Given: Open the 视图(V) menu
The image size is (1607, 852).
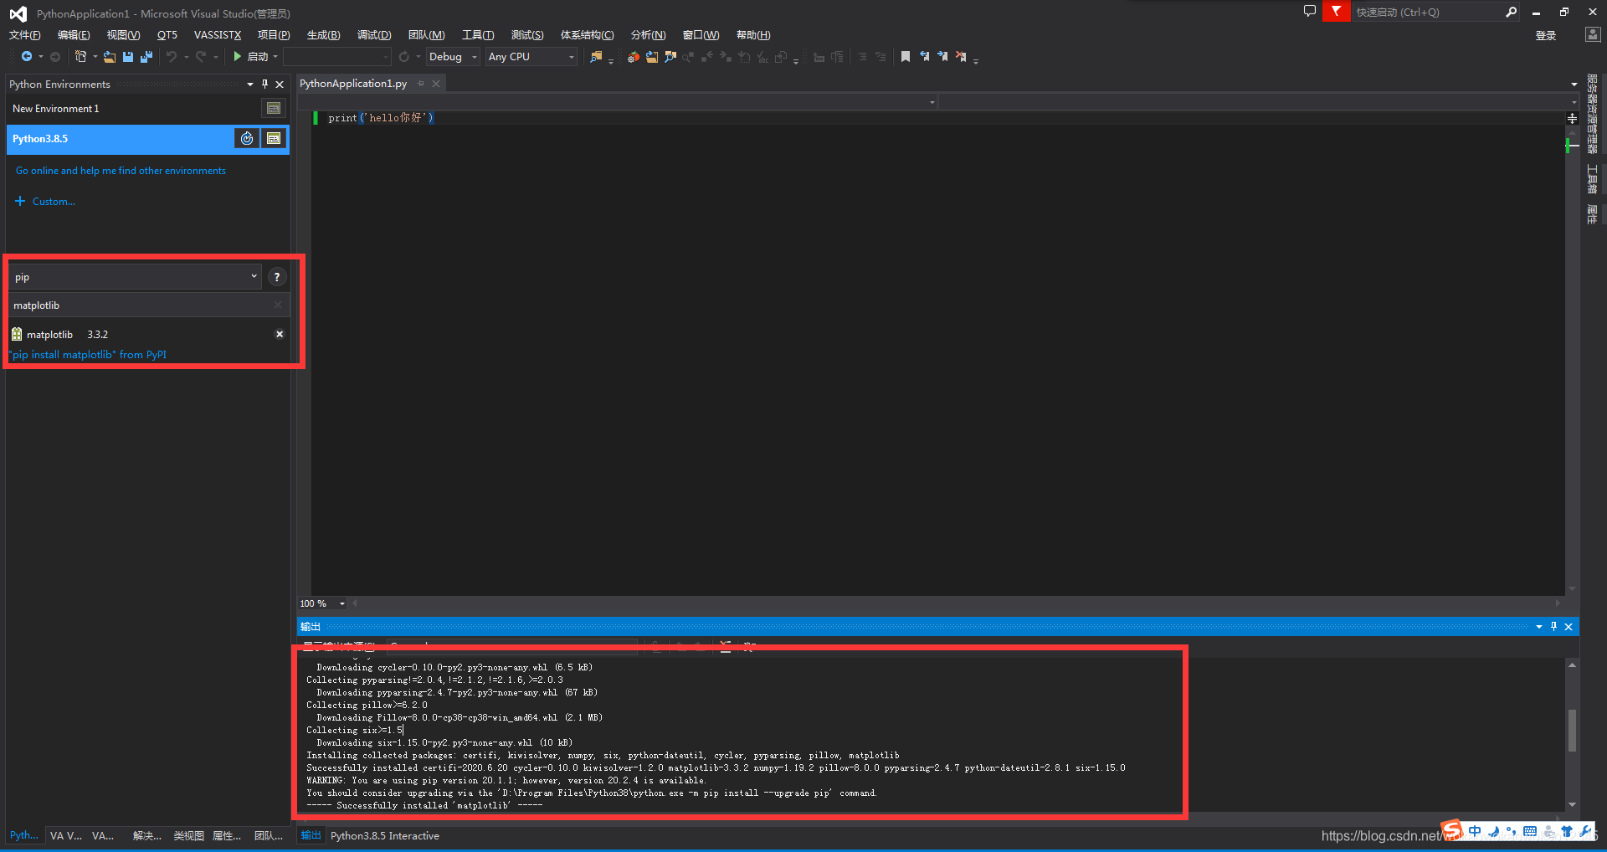Looking at the screenshot, I should click(123, 35).
